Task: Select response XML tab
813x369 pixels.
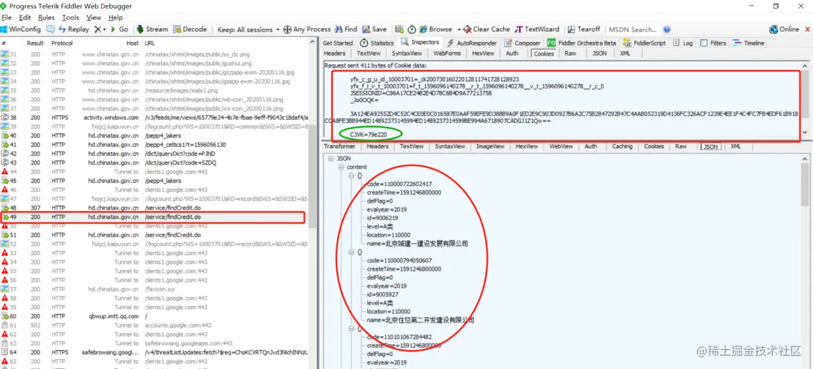Action: click(736, 146)
